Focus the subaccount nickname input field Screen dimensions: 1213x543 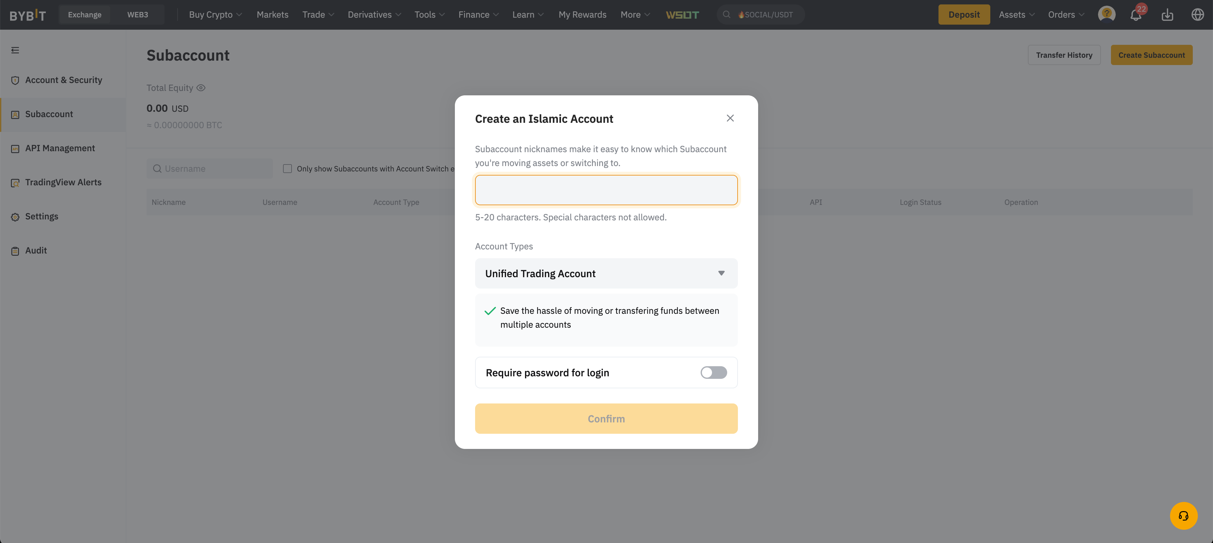point(606,190)
